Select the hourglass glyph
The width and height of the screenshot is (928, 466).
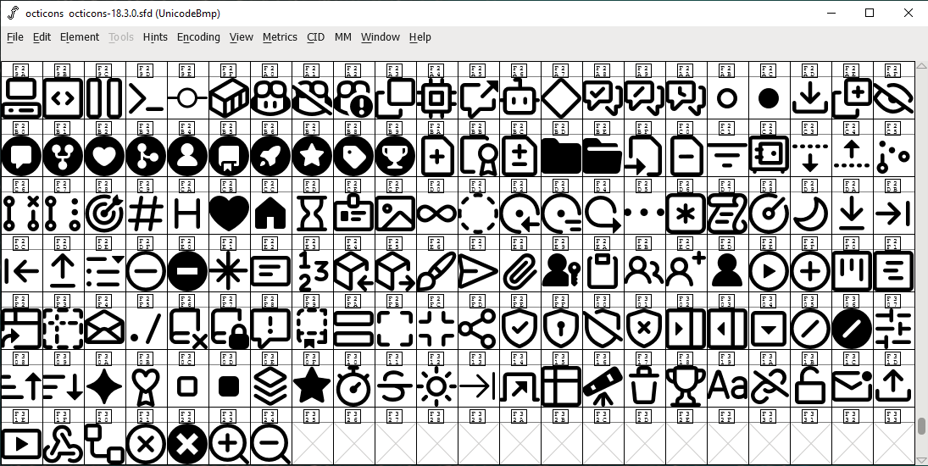click(312, 214)
